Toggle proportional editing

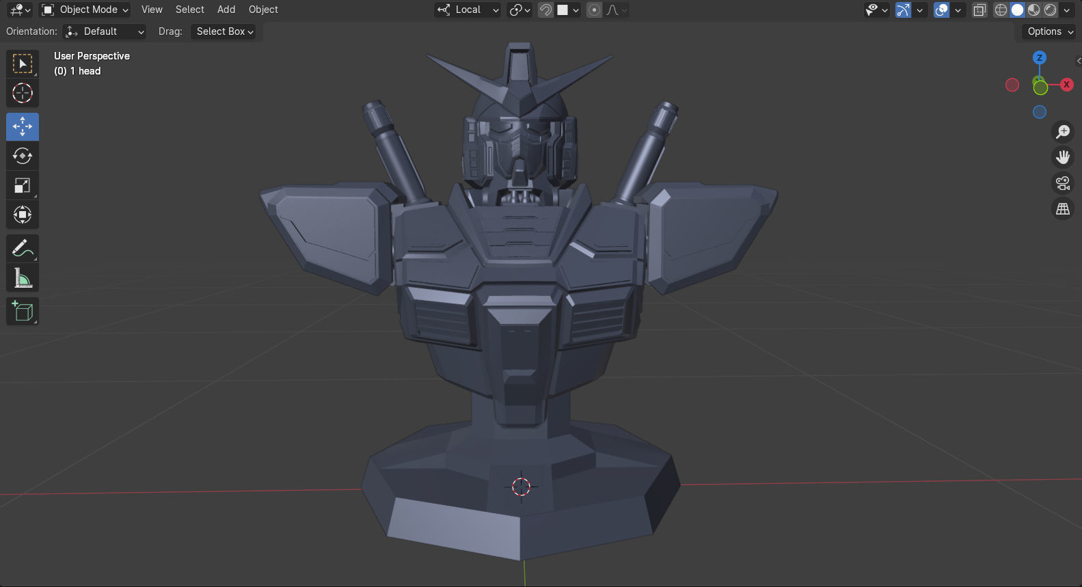click(x=594, y=10)
